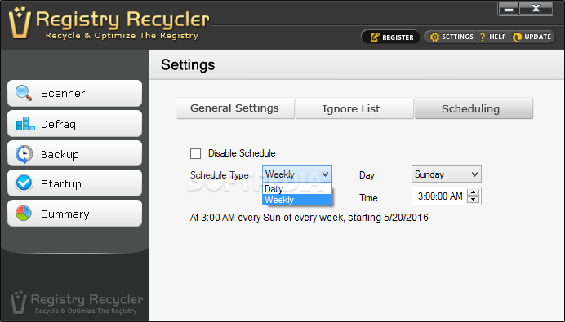Switch to the General Settings tab
Image resolution: width=565 pixels, height=322 pixels.
pos(235,108)
